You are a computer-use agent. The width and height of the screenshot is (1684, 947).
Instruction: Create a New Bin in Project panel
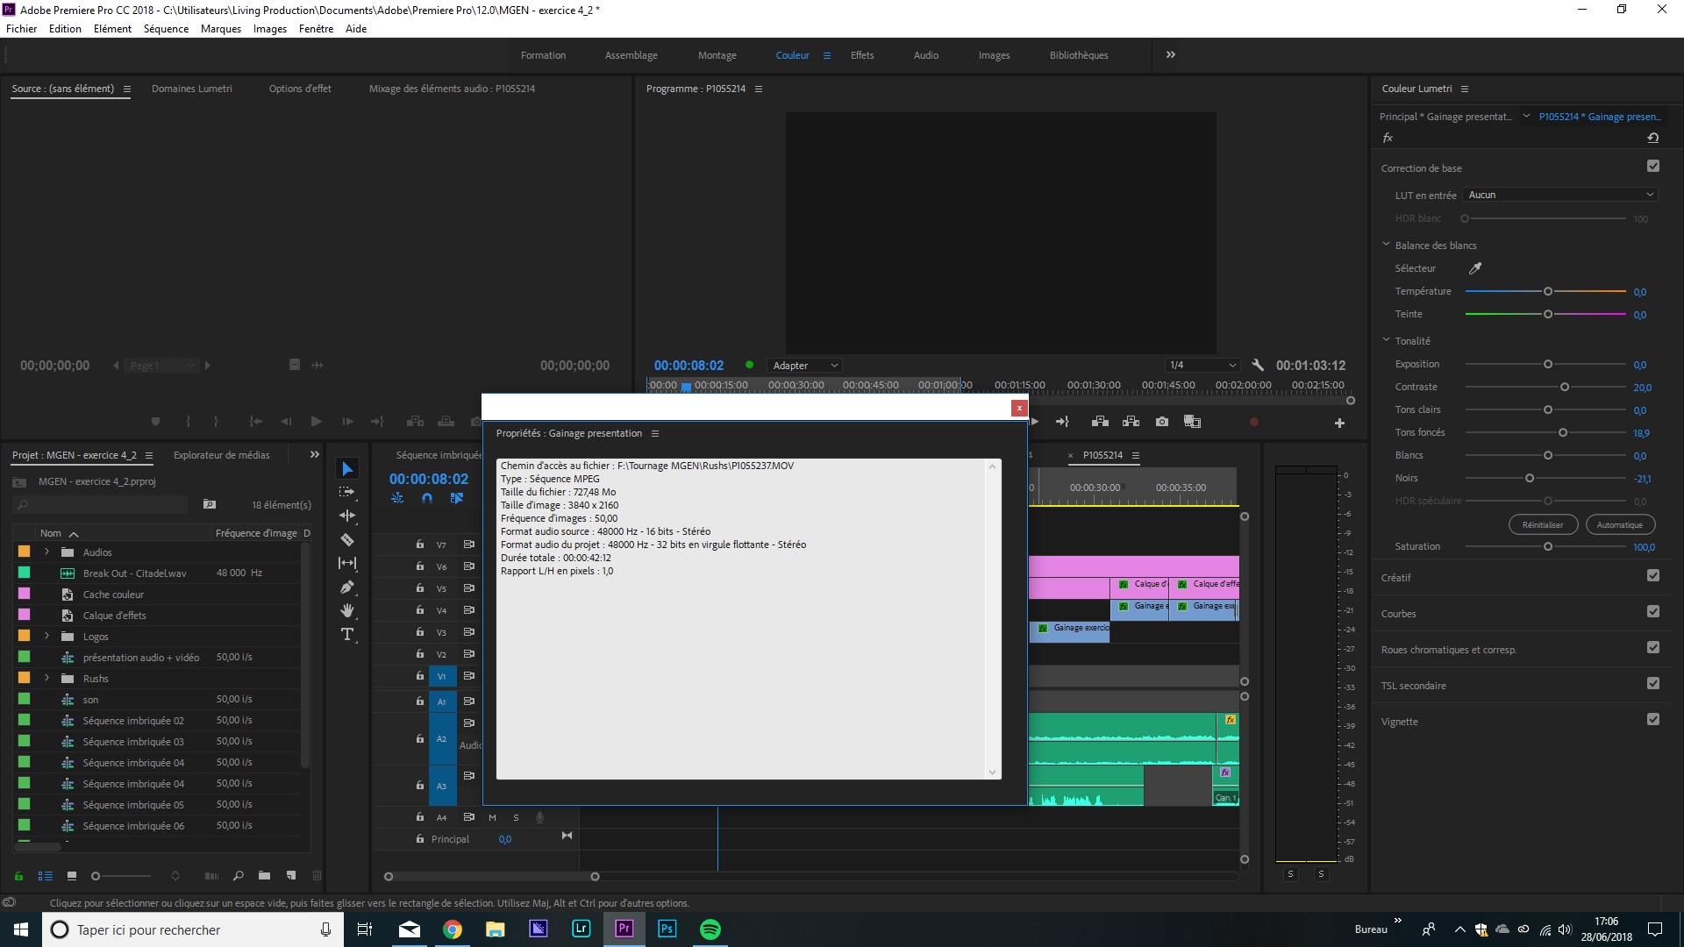pos(264,876)
